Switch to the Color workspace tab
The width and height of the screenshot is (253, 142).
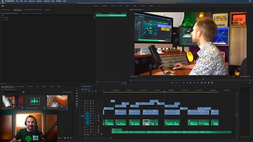tap(120, 6)
